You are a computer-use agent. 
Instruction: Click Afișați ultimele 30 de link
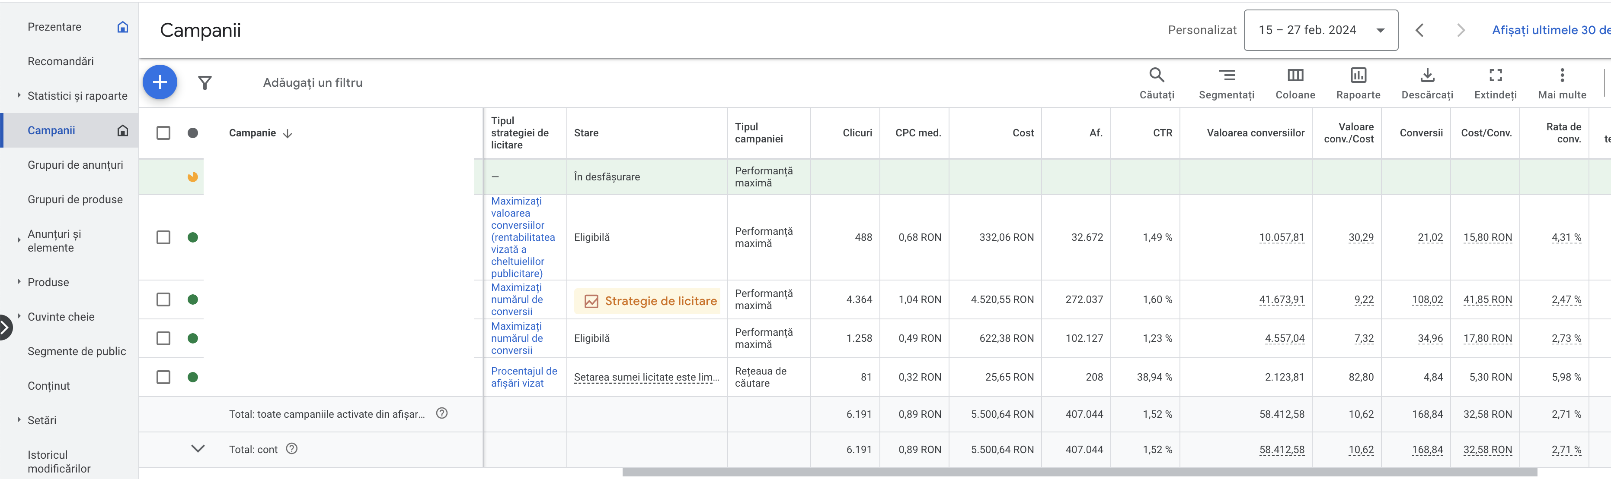coord(1551,30)
